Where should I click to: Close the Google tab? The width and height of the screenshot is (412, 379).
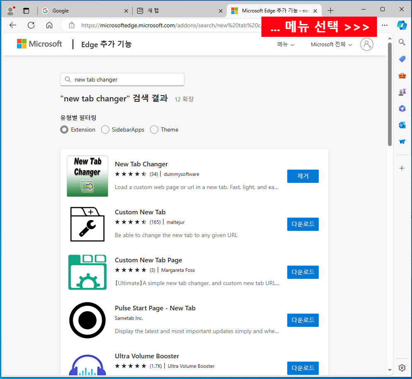click(126, 11)
